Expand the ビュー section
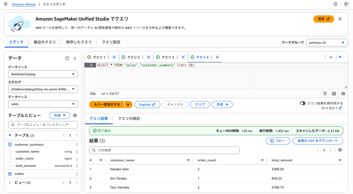 click(x=10, y=183)
